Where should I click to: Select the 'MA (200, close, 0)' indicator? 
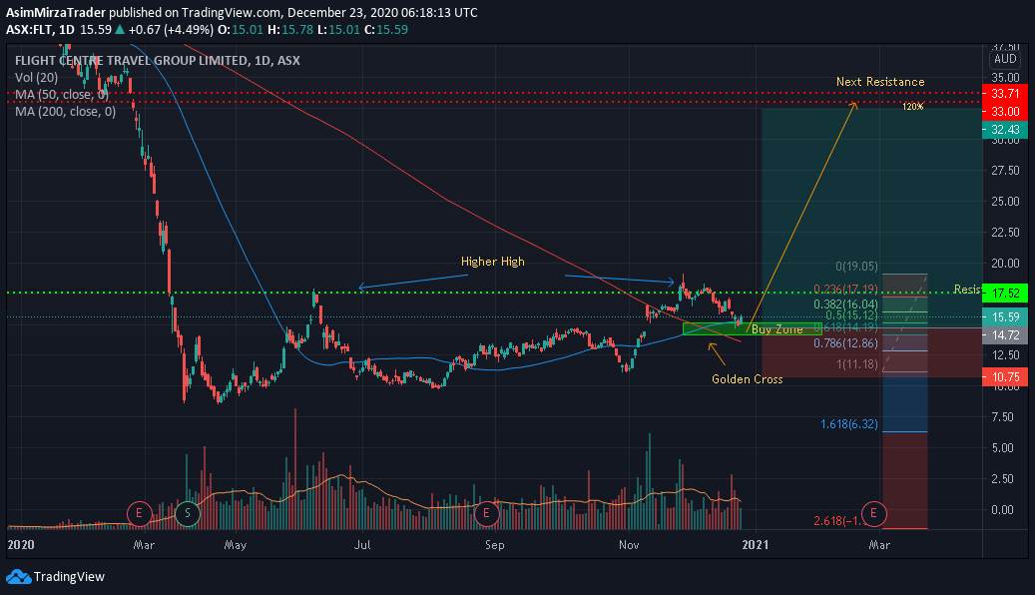click(65, 111)
